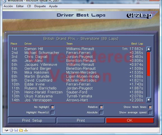Select the Chris Dagnall row
This screenshot has width=162, height=135.
[77, 57]
